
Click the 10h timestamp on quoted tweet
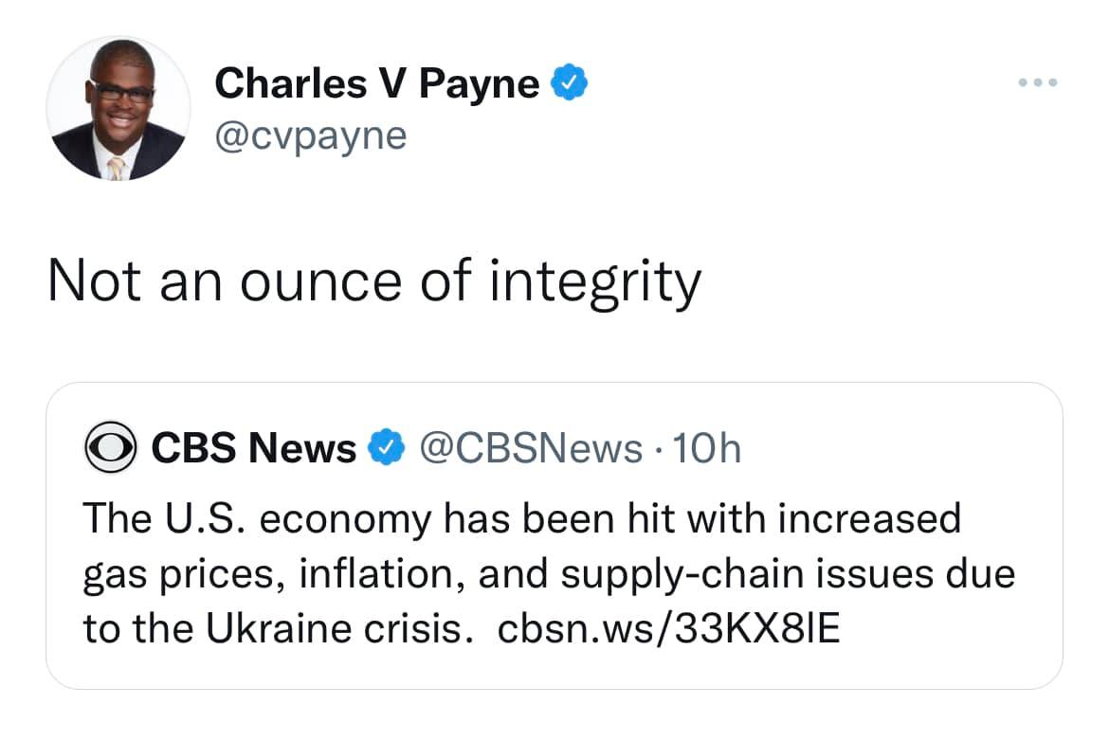tap(705, 447)
